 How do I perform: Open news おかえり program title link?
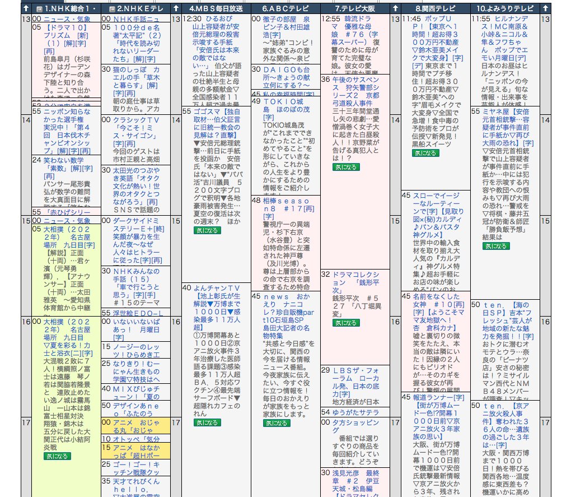pos(288,316)
